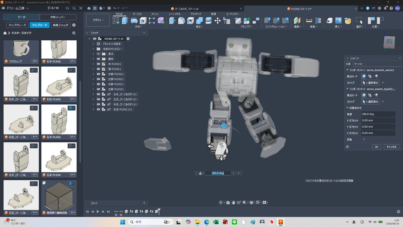Click the ViewCube front face
403x227 pixels.
(389, 42)
